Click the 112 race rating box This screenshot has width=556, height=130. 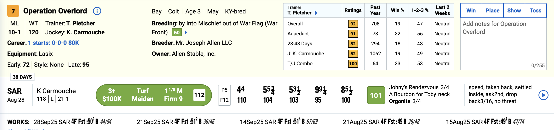[199, 95]
